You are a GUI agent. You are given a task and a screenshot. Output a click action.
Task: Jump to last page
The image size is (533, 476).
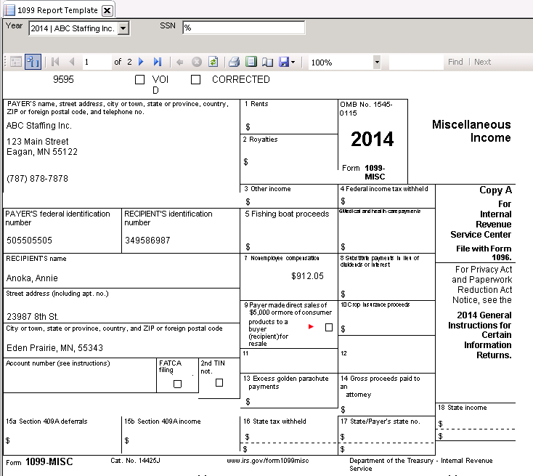(x=158, y=62)
